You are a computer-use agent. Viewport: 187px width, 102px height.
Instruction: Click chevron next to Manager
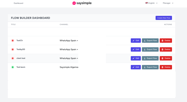tap(173, 3)
